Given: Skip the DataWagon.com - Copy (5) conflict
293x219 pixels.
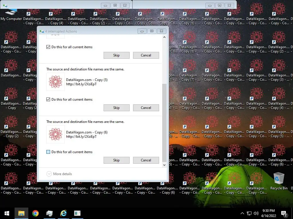Looking at the screenshot, I should pos(116,108).
